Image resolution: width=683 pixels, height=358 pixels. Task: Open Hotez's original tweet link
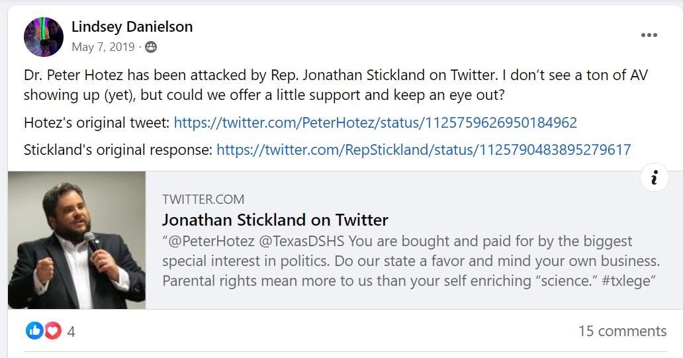[375, 123]
